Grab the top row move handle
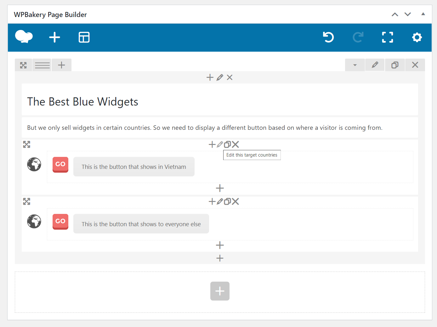This screenshot has height=327, width=437. (x=23, y=65)
